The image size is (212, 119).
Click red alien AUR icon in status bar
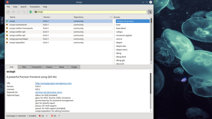point(52,116)
